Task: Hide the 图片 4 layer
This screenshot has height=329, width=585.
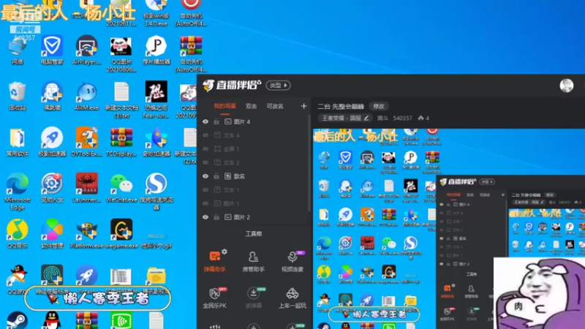Action: coord(205,121)
